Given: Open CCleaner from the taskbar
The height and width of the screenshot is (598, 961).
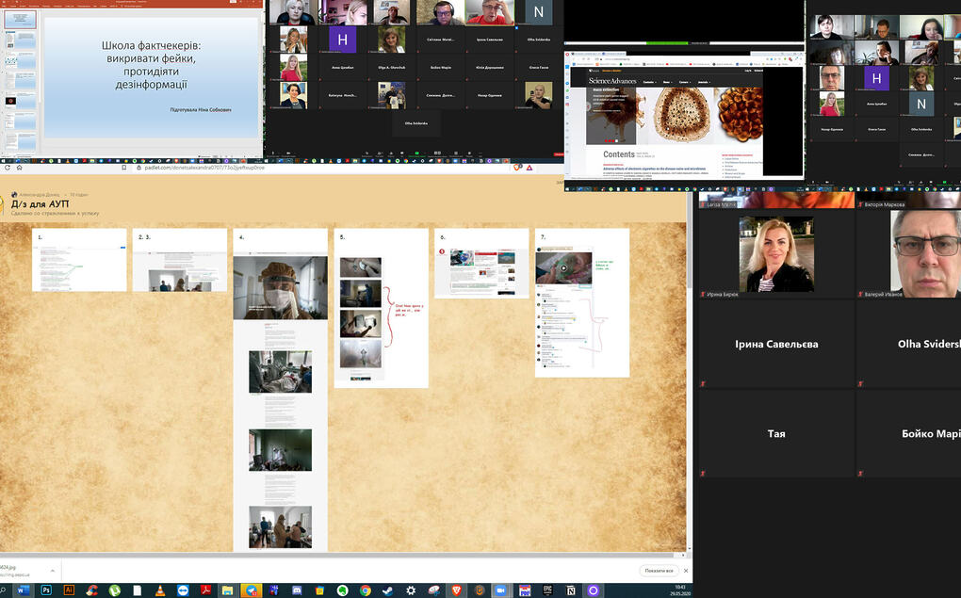Looking at the screenshot, I should 92,590.
